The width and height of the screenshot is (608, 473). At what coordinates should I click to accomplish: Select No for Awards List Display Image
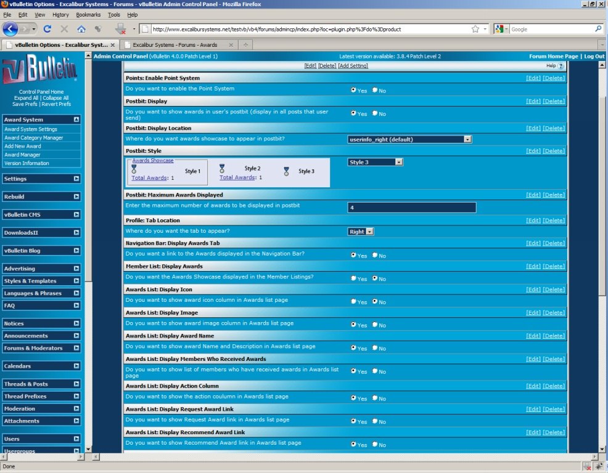(375, 325)
